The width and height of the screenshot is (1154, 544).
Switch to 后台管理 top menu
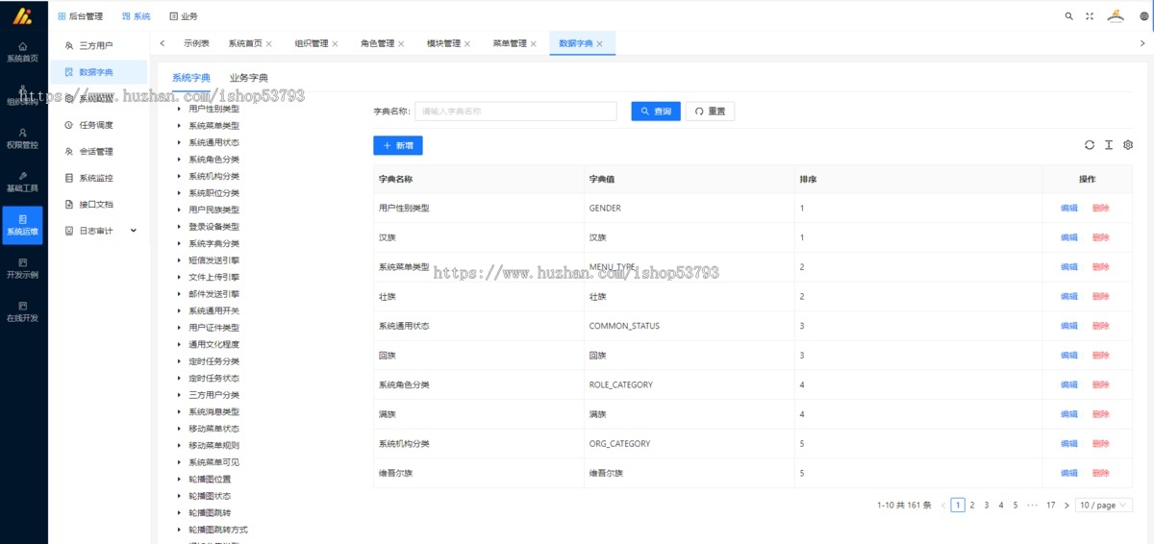click(x=80, y=16)
